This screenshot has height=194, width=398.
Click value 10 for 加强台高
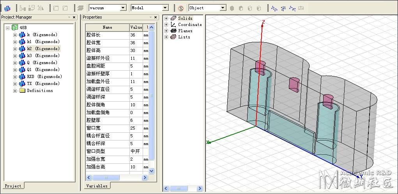click(x=136, y=167)
